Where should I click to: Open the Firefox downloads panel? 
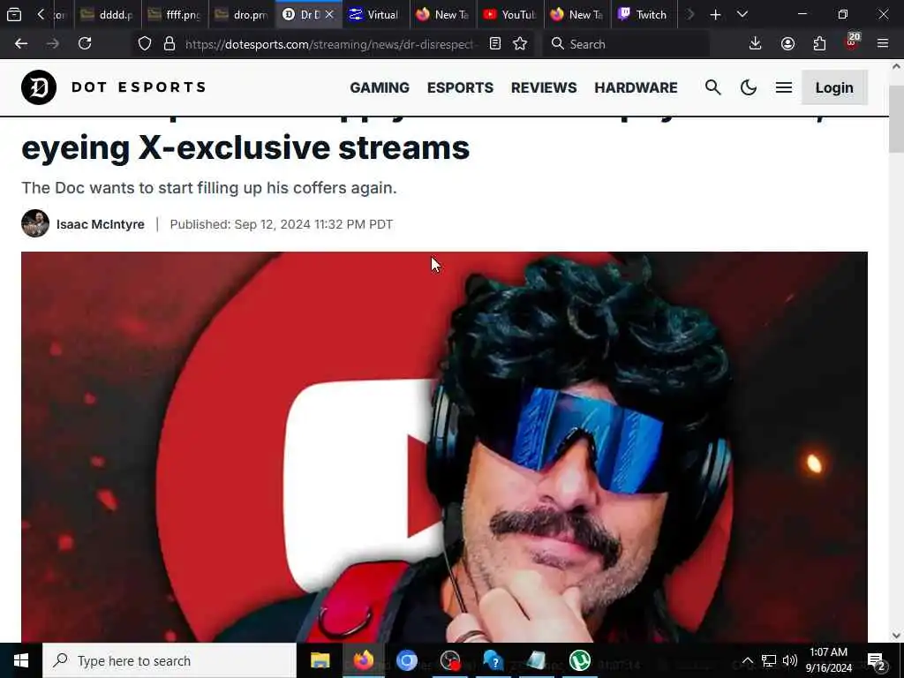point(756,44)
